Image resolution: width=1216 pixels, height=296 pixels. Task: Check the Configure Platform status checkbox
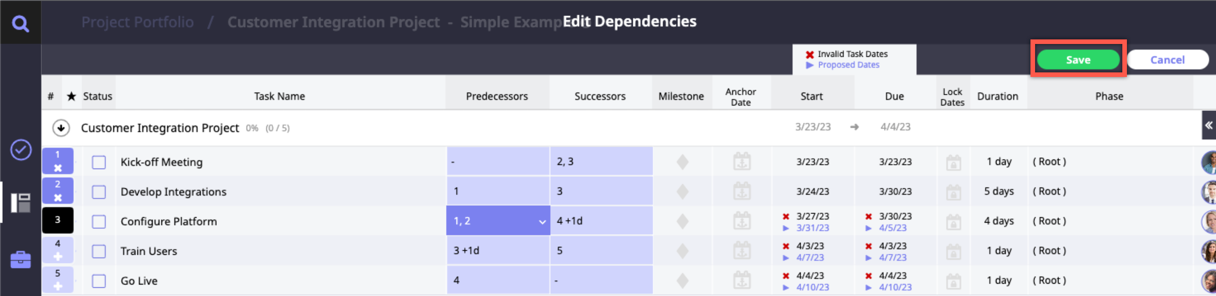[x=99, y=221]
